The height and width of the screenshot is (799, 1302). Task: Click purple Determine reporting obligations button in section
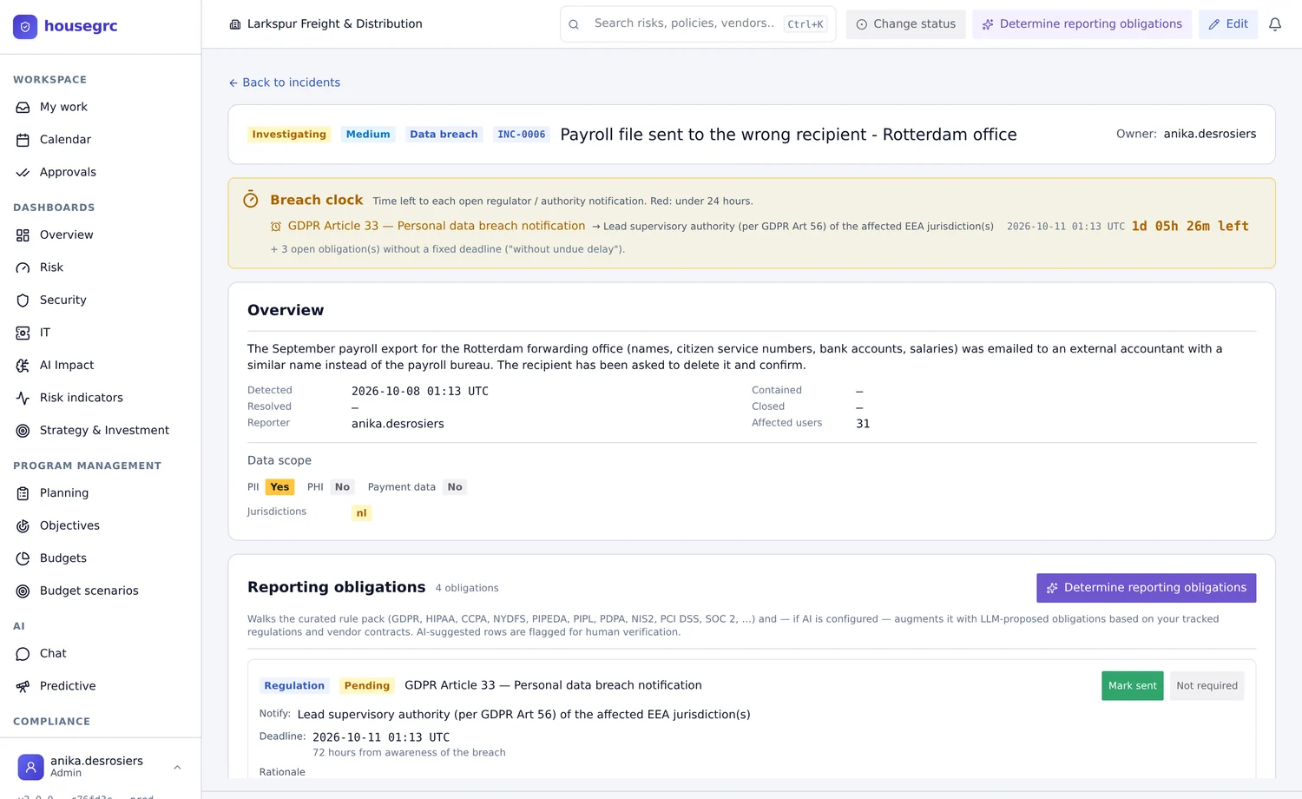[x=1146, y=588]
